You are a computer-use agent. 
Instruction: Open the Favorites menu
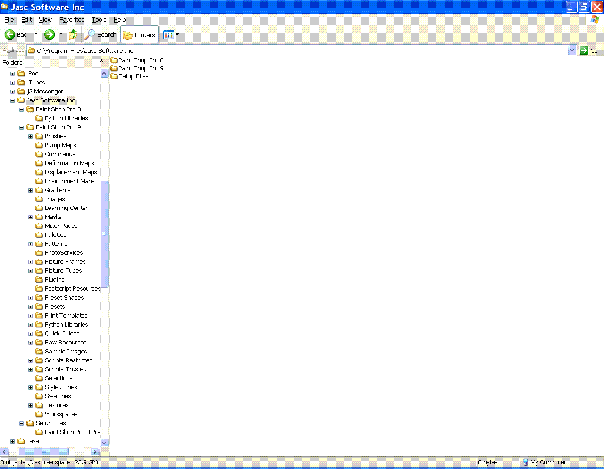point(72,19)
